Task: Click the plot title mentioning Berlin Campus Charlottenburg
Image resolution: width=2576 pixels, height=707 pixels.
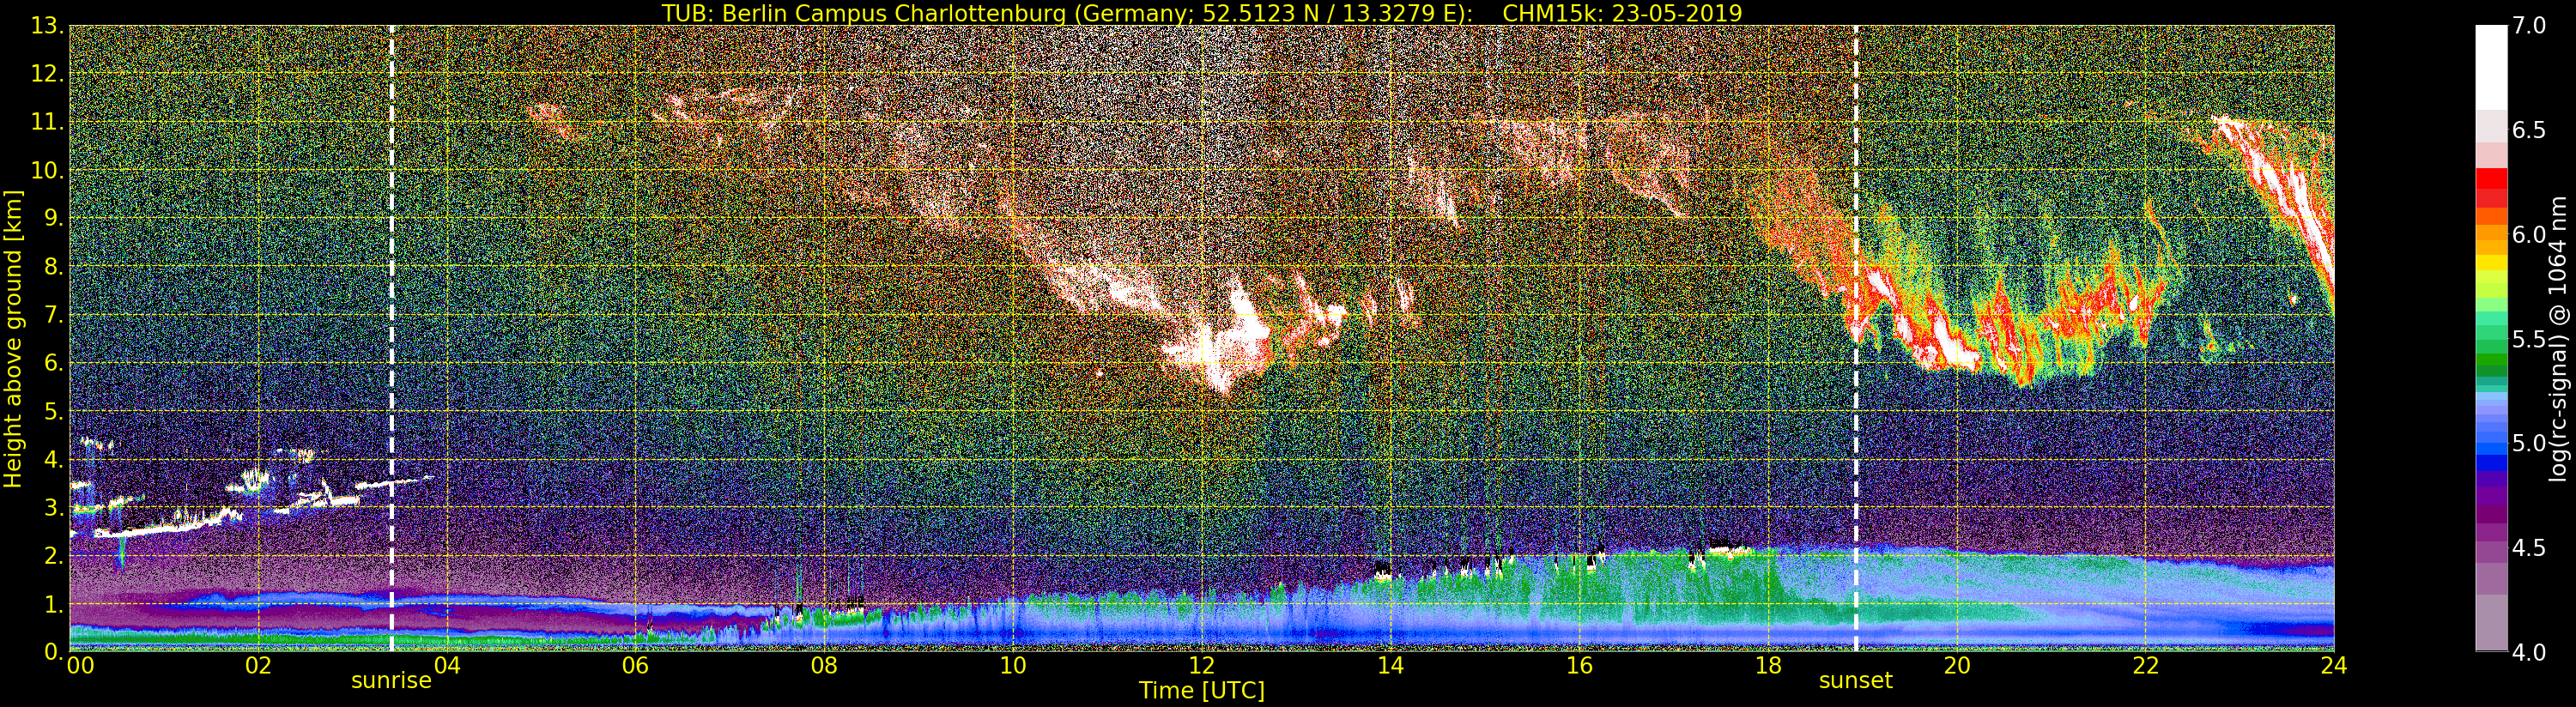Action: [x=1202, y=13]
